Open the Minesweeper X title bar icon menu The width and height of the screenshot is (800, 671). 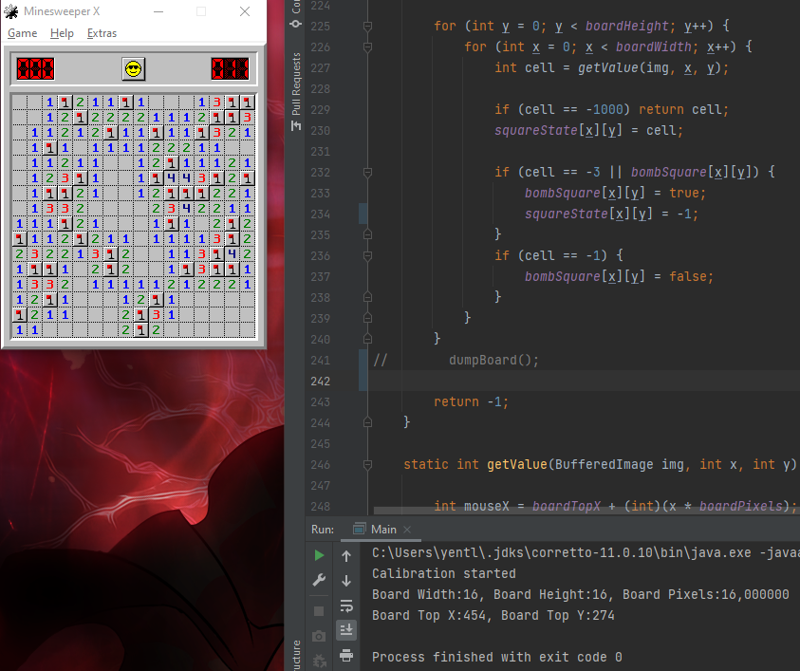pos(11,11)
